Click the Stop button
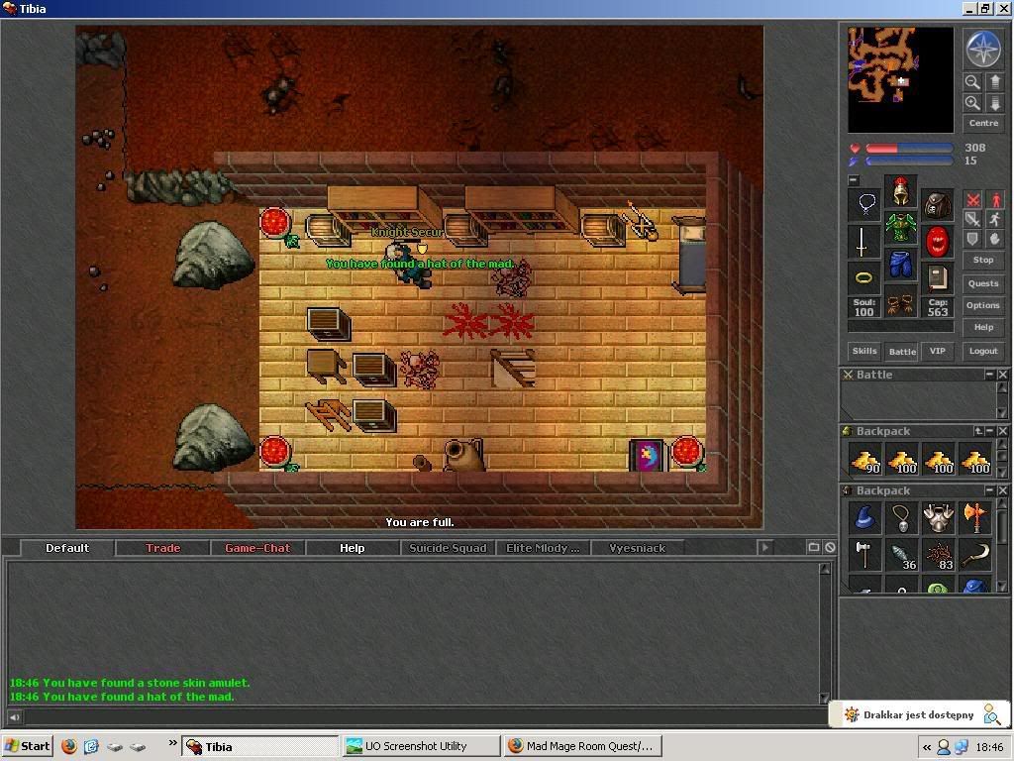Image resolution: width=1014 pixels, height=761 pixels. click(x=983, y=260)
